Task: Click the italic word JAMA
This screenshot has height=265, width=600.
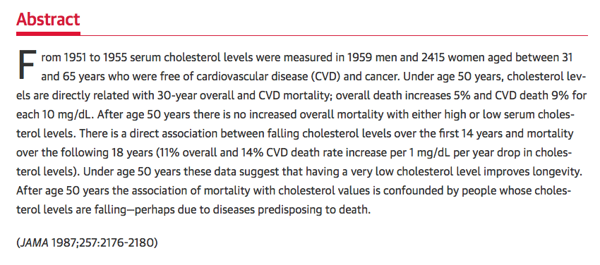Action: coord(33,243)
